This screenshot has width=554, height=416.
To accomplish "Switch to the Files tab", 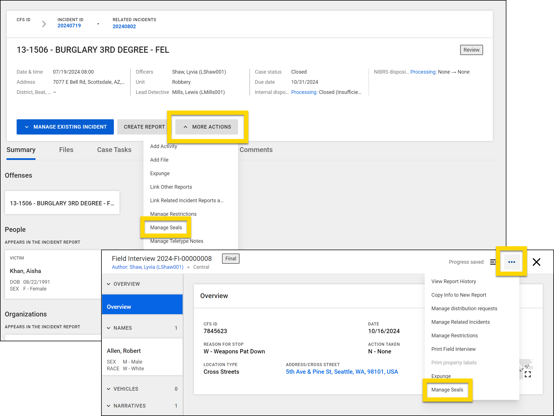I will pyautogui.click(x=66, y=150).
